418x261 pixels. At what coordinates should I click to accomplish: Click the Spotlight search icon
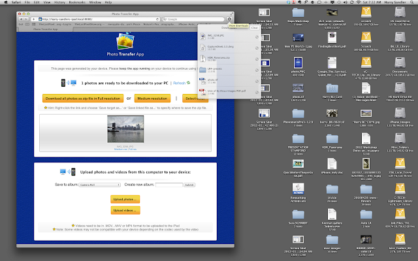413,2
